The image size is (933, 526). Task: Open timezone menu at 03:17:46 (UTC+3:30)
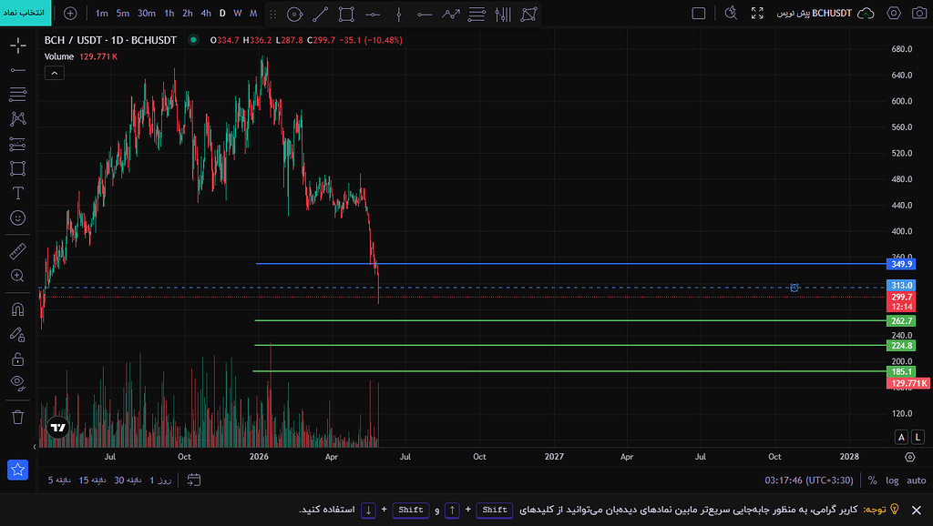click(809, 480)
